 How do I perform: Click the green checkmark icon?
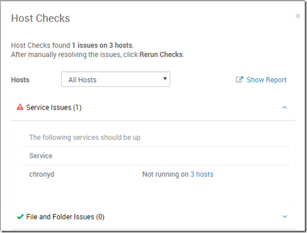click(20, 217)
